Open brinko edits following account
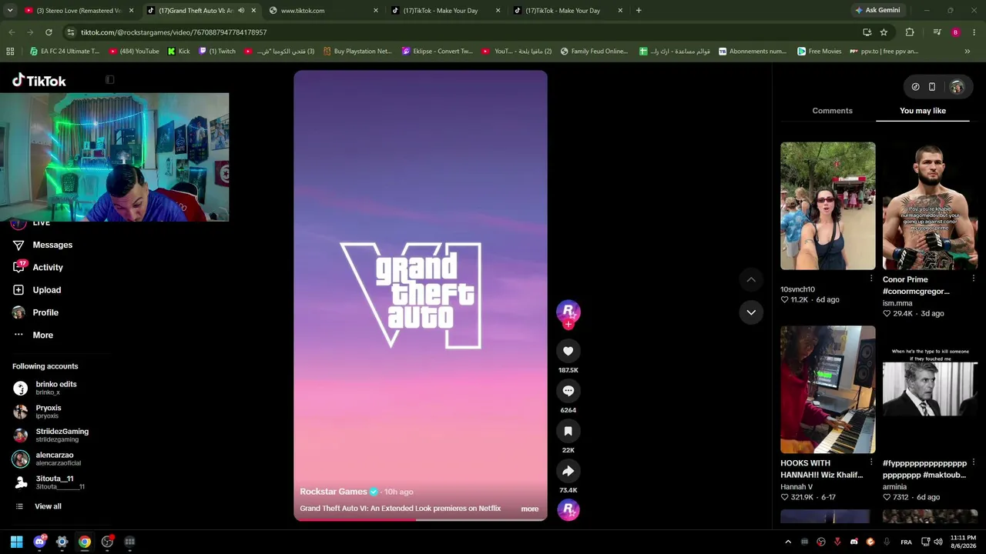The image size is (986, 554). click(x=55, y=388)
